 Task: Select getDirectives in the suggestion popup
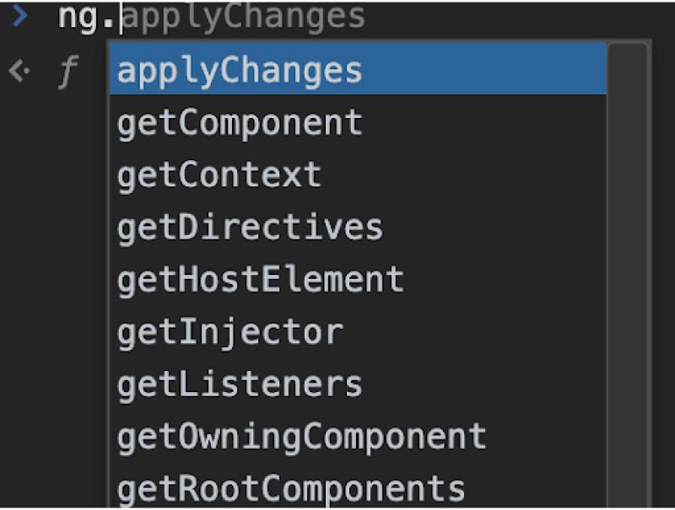coord(358,228)
